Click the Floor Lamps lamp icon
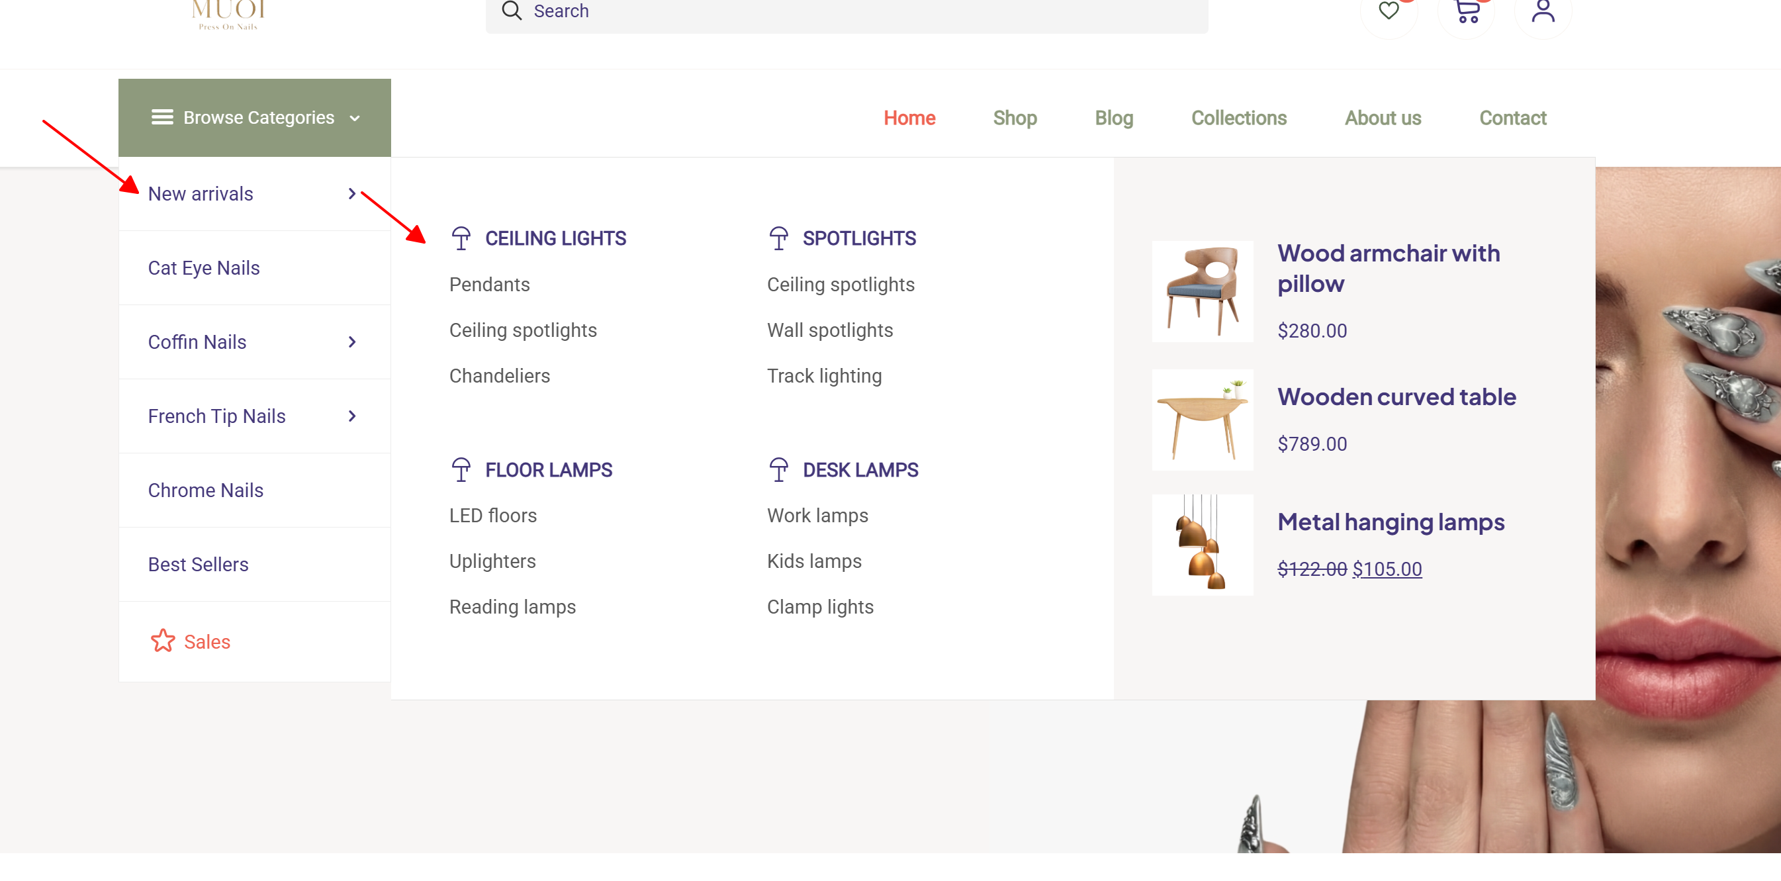1781x881 pixels. [x=461, y=469]
